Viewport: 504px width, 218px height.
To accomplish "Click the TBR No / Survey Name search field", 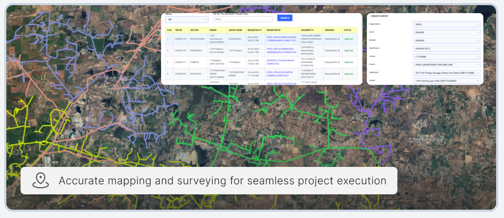I will pyautogui.click(x=243, y=19).
